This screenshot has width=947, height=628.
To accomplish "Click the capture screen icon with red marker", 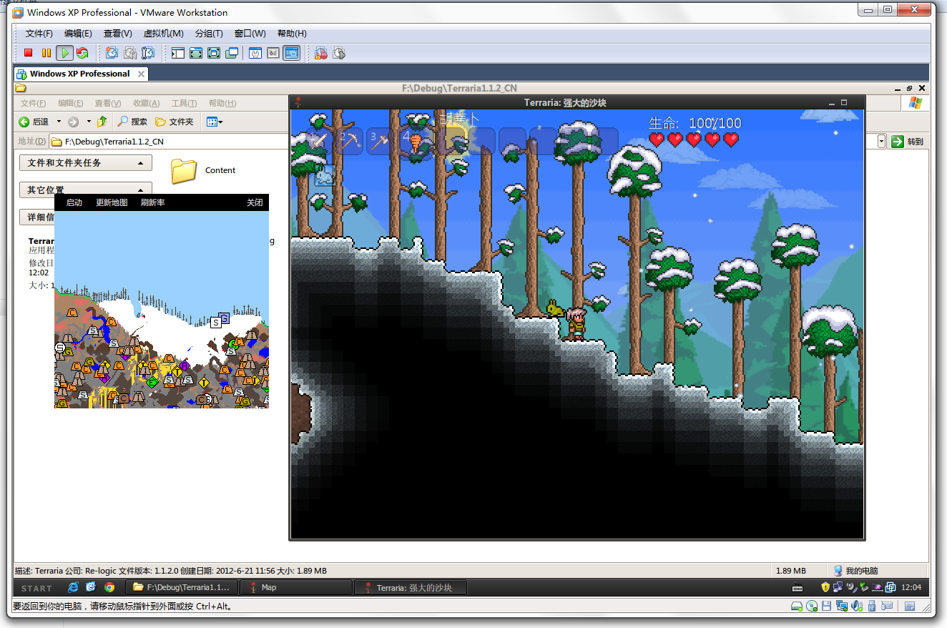I will [321, 53].
